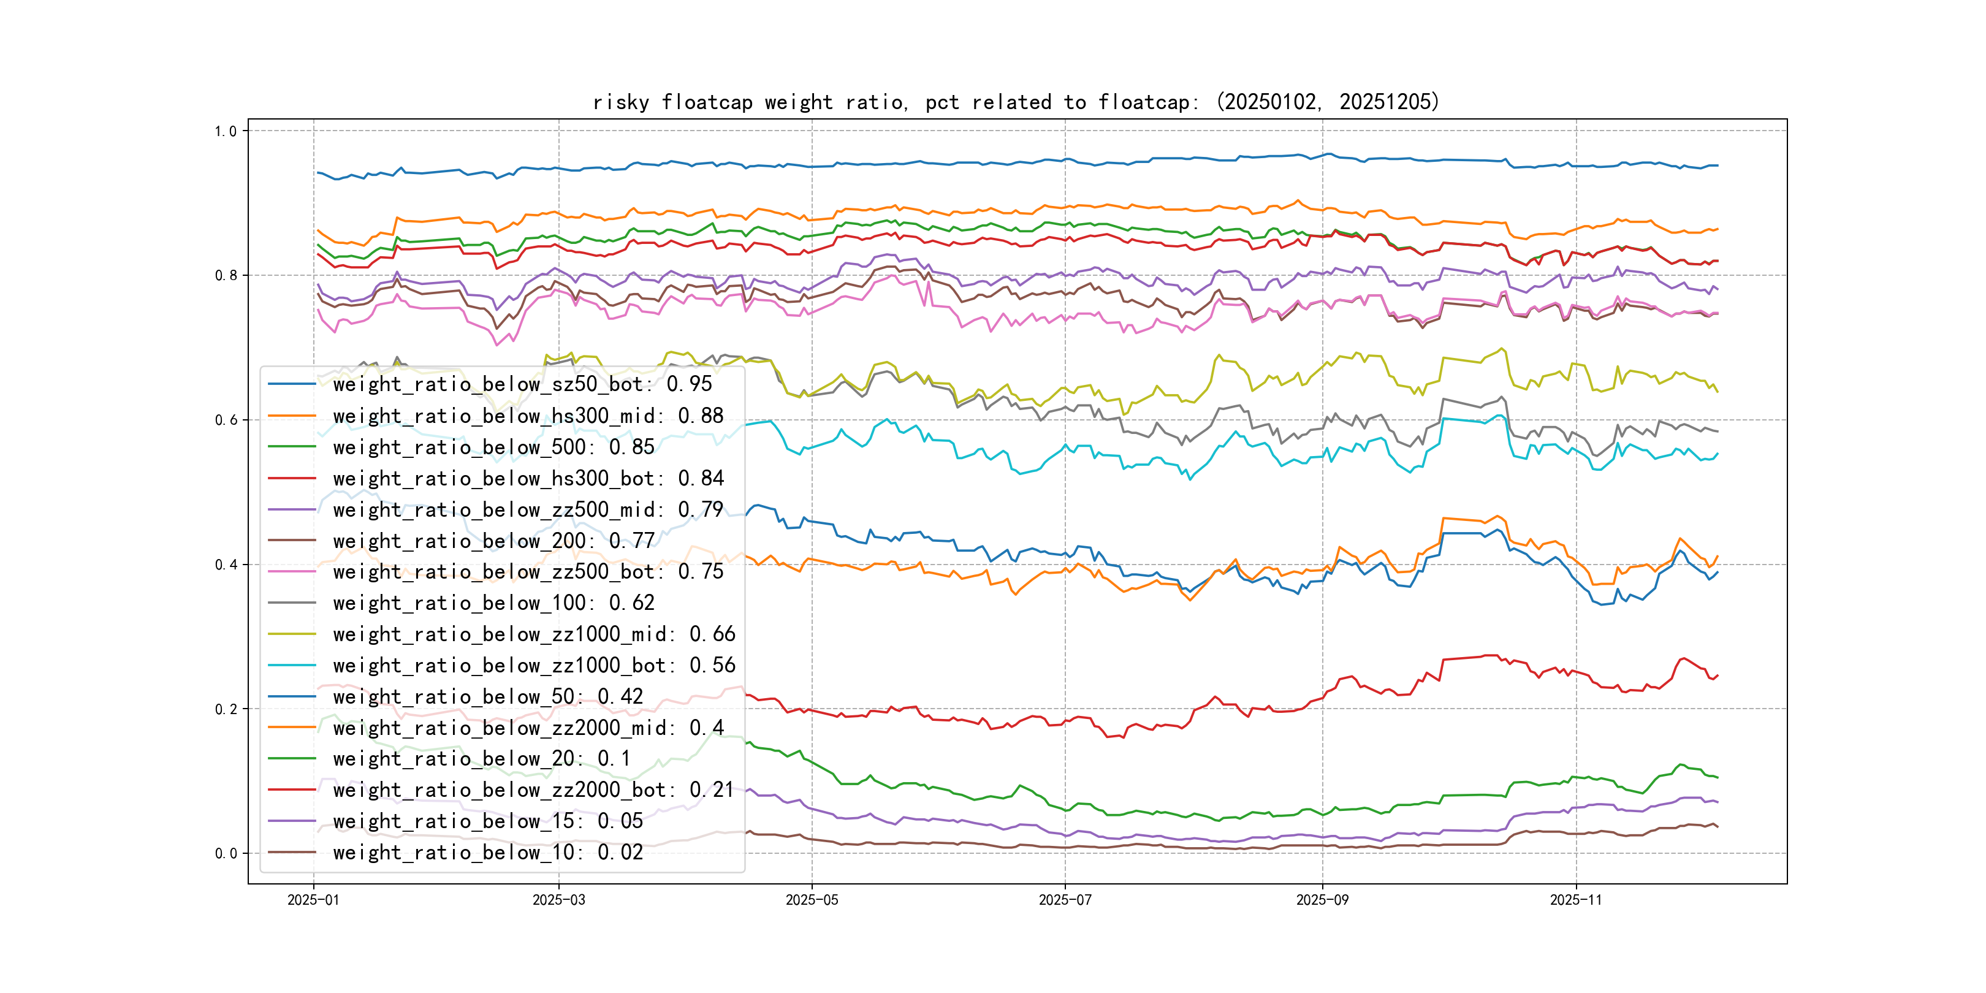Click legend entry weight_ratio_below_100
1986x993 pixels.
click(x=493, y=603)
